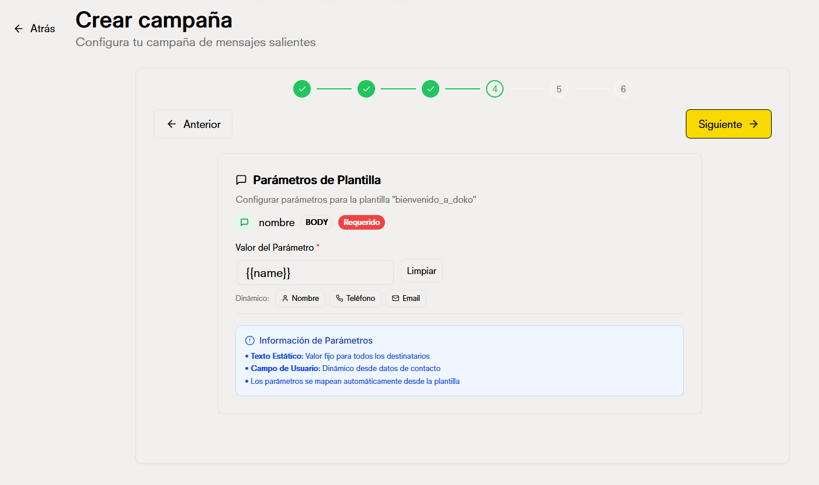Click the info circle icon in Información de Parámetros

click(x=250, y=340)
